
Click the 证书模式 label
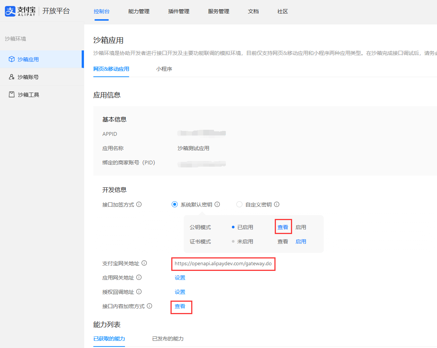(x=200, y=242)
